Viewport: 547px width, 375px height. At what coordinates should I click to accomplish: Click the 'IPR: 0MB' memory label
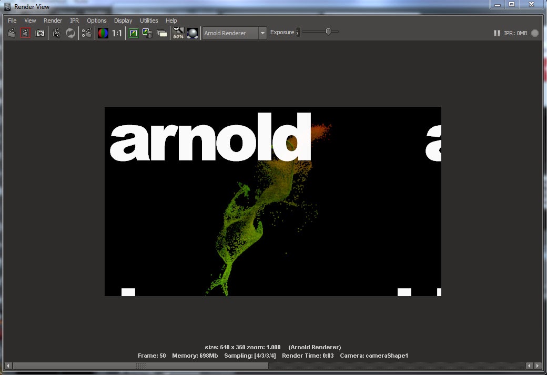click(x=515, y=33)
